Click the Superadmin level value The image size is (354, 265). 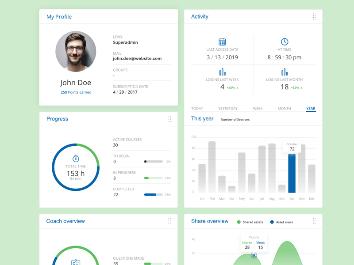pyautogui.click(x=125, y=42)
